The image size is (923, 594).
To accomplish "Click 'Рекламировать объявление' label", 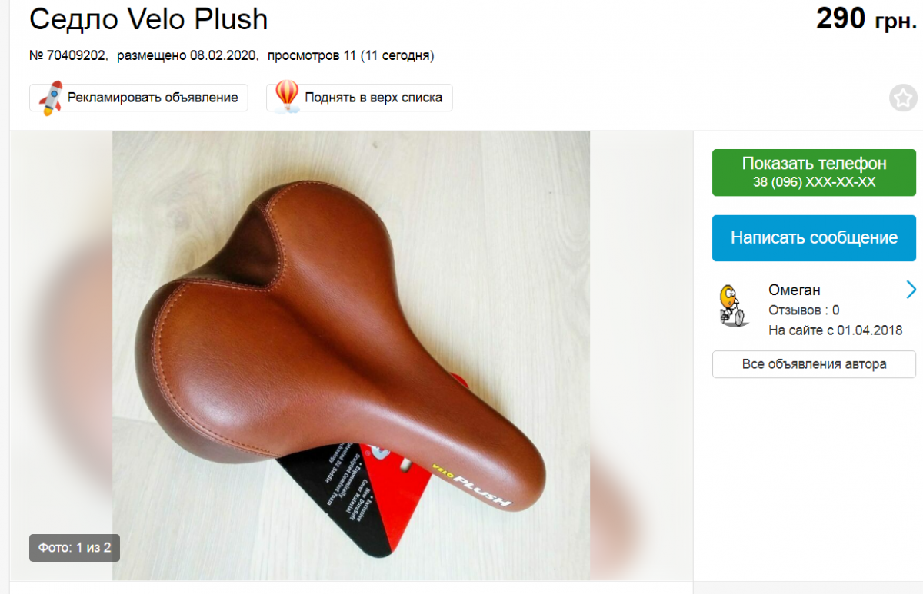I will (153, 98).
